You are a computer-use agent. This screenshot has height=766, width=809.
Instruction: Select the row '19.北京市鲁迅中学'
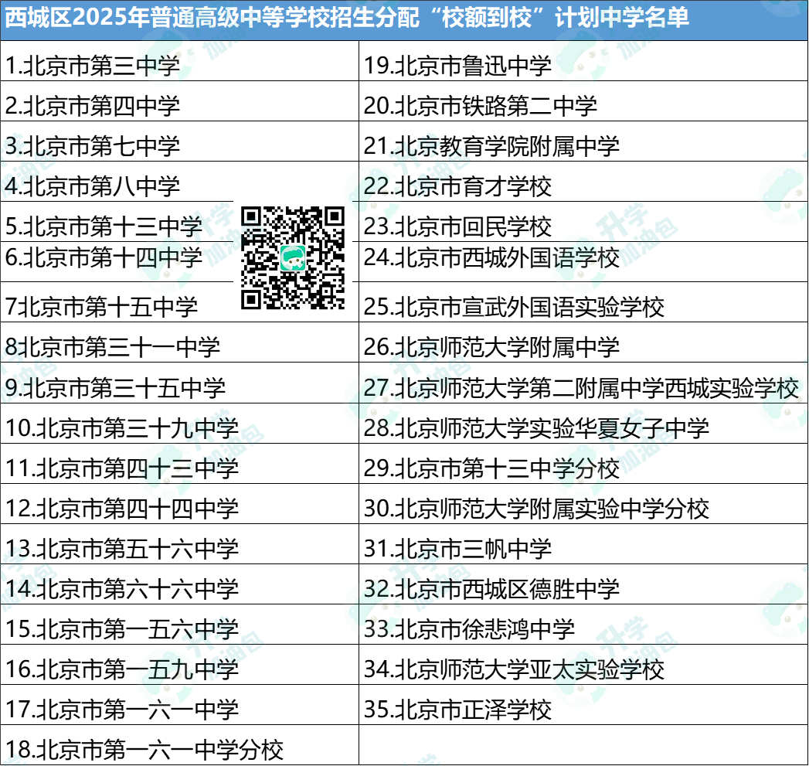tap(583, 61)
